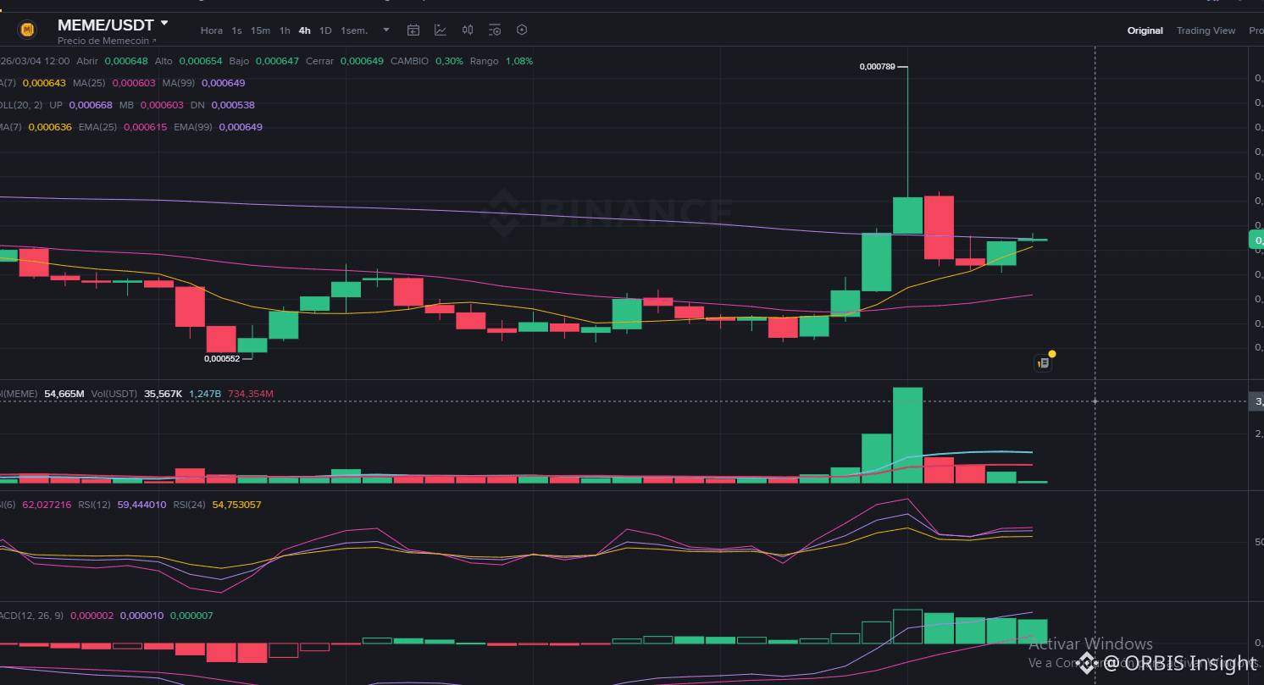This screenshot has width=1264, height=685.
Task: Click the RSI(24) indicator label
Action: (189, 505)
